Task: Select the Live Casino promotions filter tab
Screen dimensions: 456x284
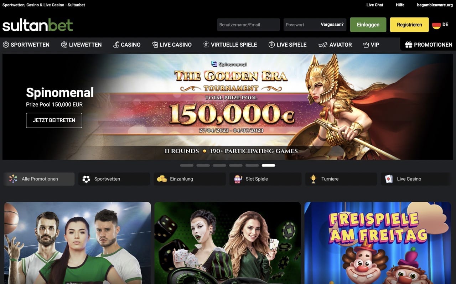Action: [x=416, y=179]
